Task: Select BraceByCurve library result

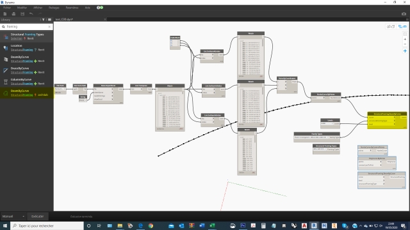Action: coord(27,70)
